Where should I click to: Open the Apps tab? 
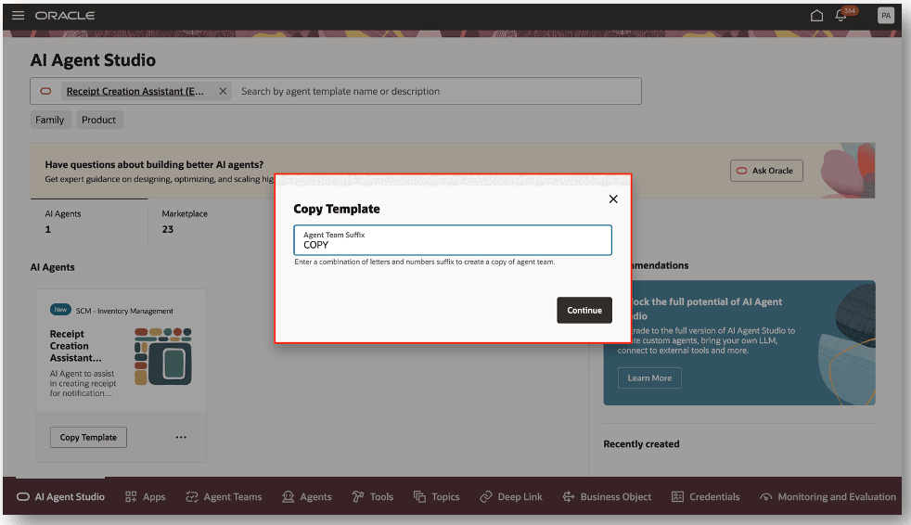point(146,496)
